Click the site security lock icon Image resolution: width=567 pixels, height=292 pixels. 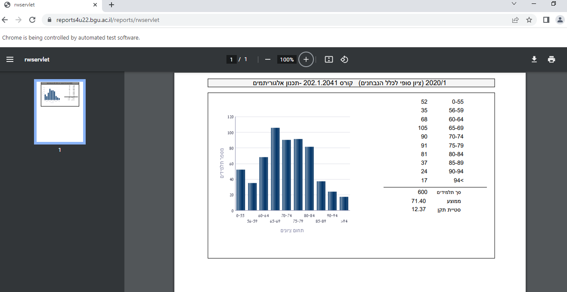pyautogui.click(x=49, y=20)
